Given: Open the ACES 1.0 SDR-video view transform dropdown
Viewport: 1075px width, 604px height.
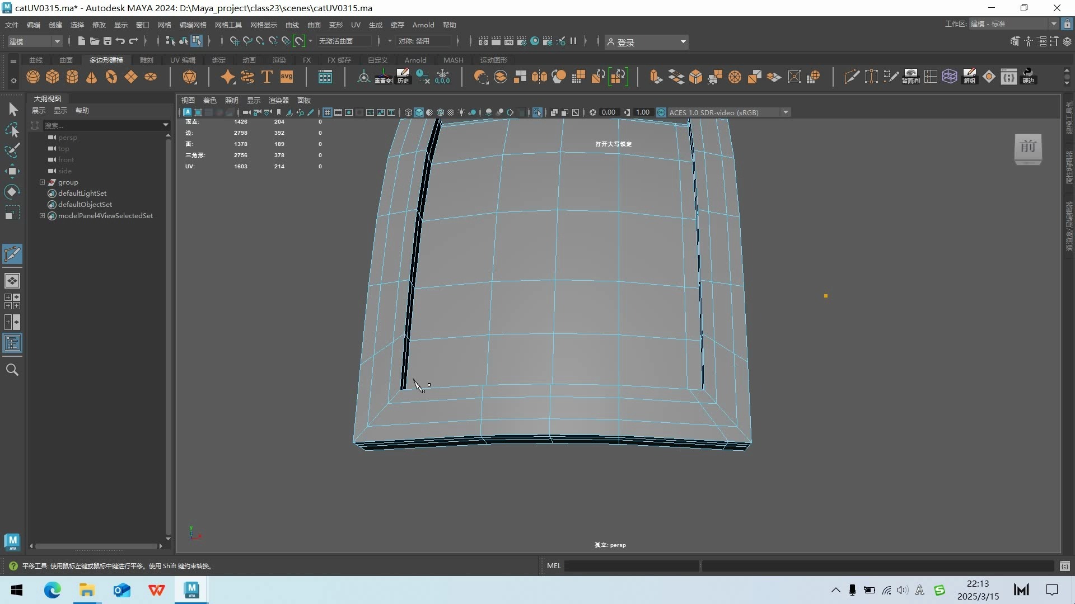Looking at the screenshot, I should (x=729, y=112).
